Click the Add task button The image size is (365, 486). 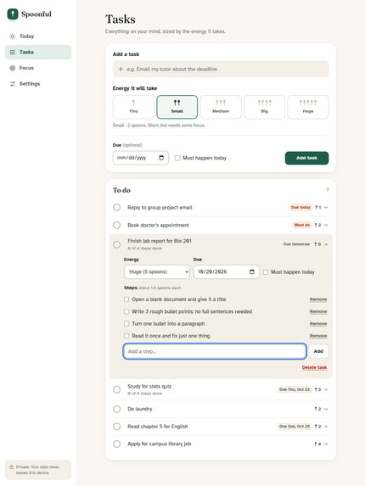coord(306,158)
